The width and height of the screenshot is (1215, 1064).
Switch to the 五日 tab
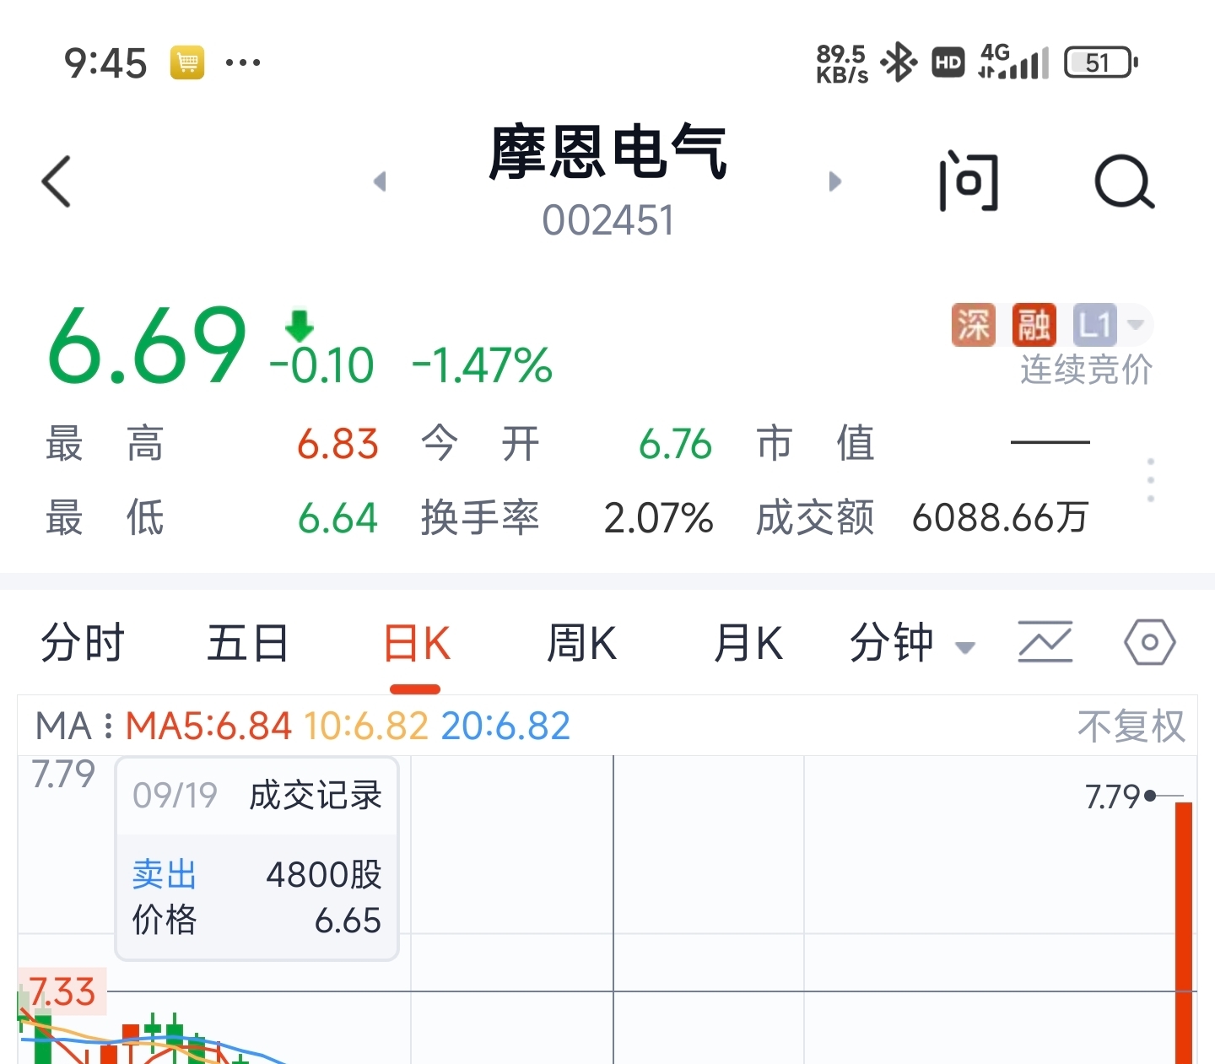tap(248, 643)
